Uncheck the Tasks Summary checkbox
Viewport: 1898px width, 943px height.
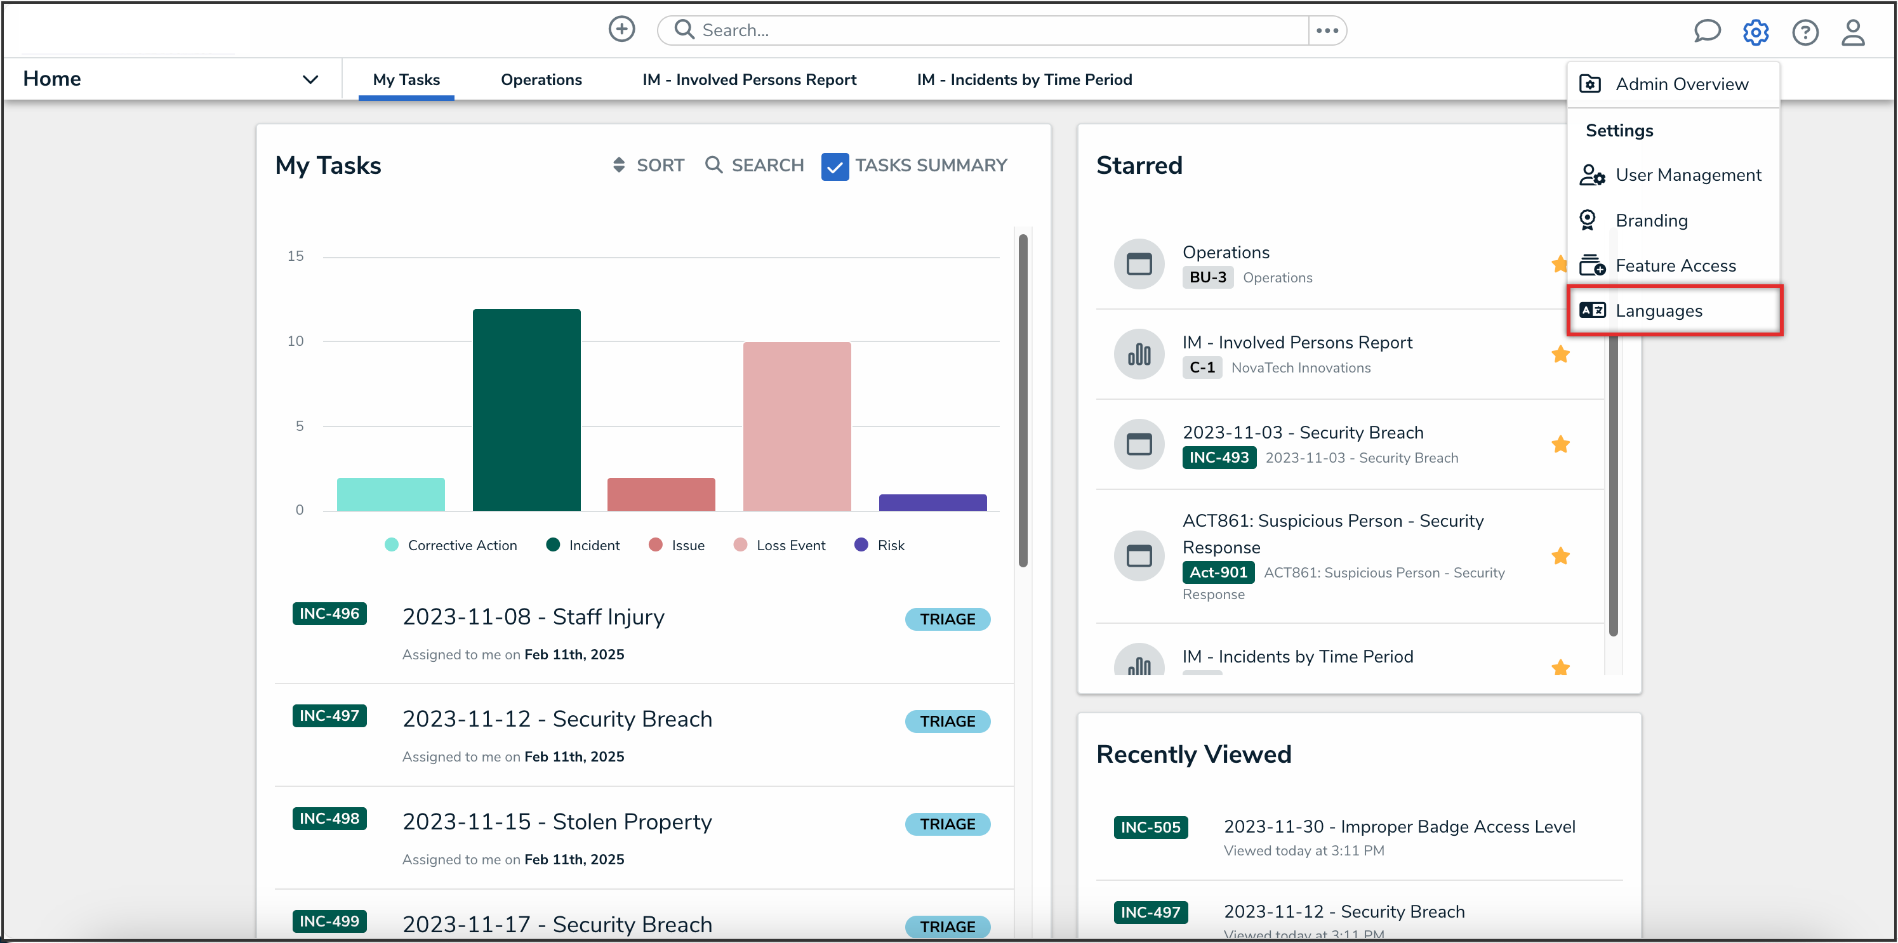point(835,166)
